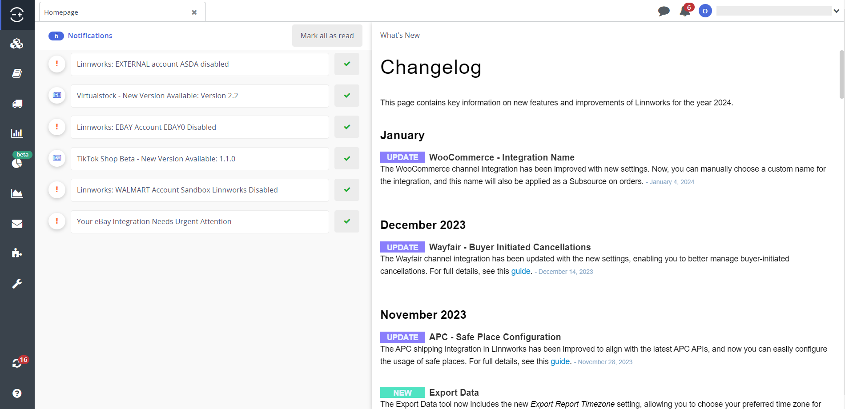Mark the ASDA disabled notification as read
This screenshot has width=845, height=409.
pos(347,64)
